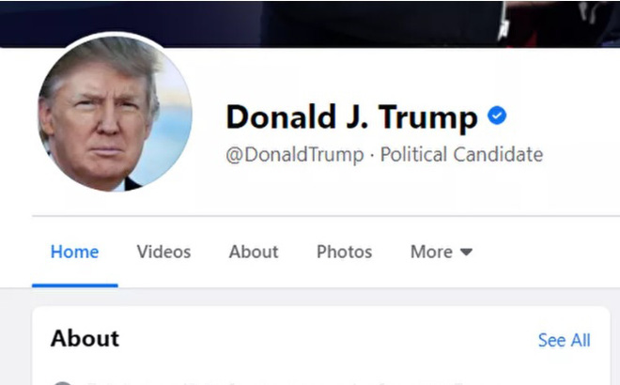Viewport: 620px width, 385px height.
Task: Click the blue underline beneath Home
Action: 75,285
